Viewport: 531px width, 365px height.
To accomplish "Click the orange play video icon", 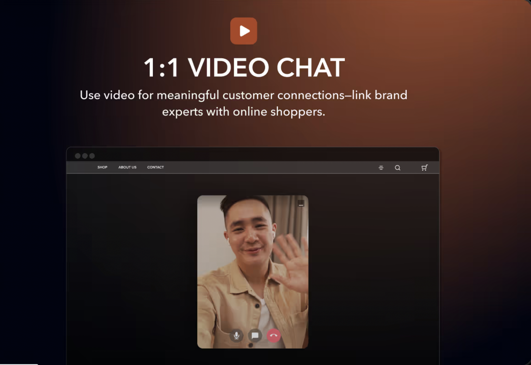I will tap(244, 31).
